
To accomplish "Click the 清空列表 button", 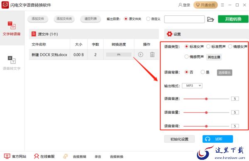I will 90,19.
